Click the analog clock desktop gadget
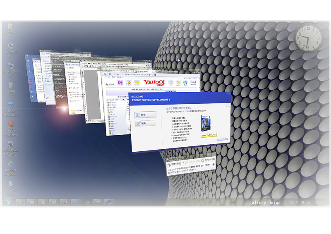This screenshot has height=234, width=331. coord(308,38)
